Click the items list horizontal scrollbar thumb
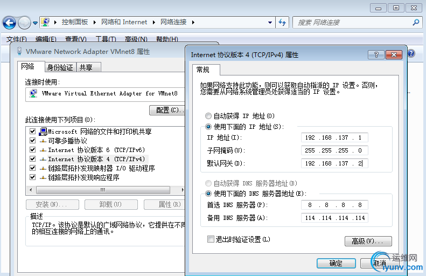The height and width of the screenshot is (276, 426). 103,190
